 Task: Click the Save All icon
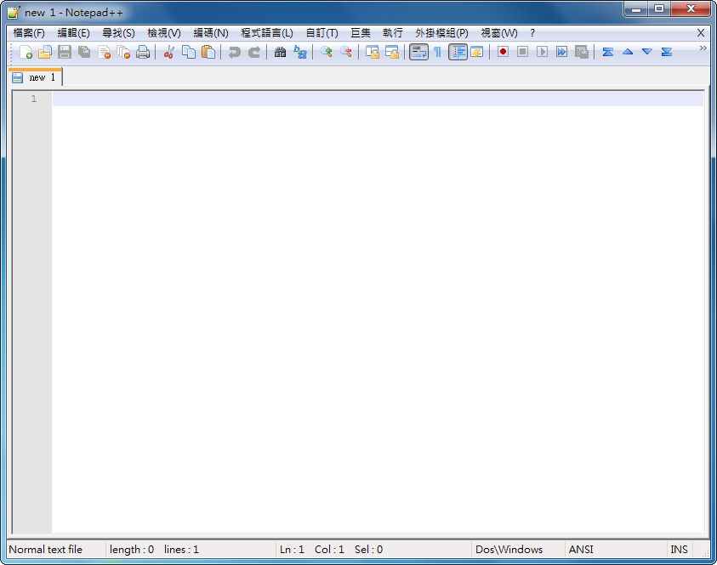pos(84,52)
